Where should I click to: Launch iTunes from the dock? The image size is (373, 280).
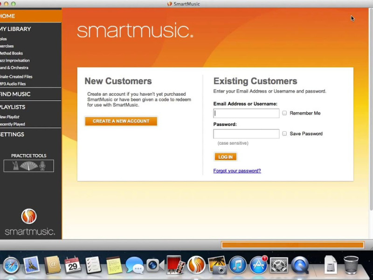(237, 265)
